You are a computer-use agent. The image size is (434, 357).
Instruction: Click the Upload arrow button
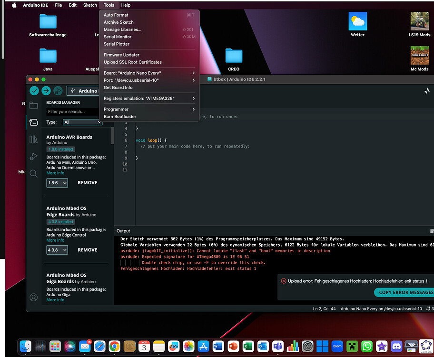(x=46, y=90)
